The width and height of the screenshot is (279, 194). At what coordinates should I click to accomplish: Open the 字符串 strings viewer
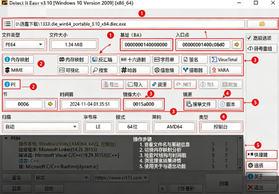166,59
